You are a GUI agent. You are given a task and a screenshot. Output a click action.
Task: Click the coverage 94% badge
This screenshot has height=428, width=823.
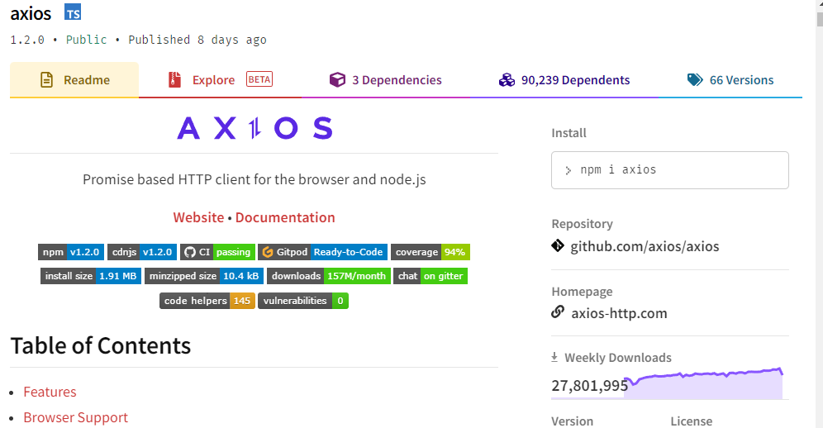[431, 252]
